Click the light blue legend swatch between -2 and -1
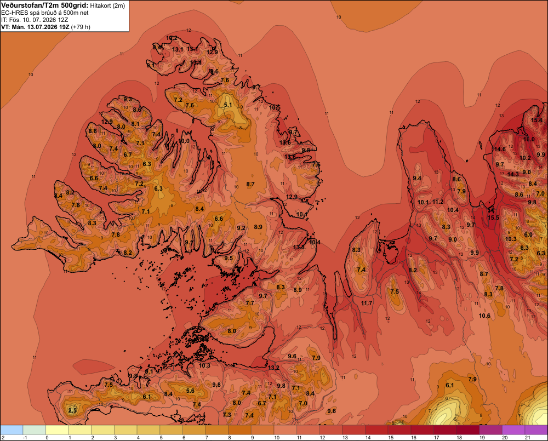The width and height of the screenshot is (548, 441). coord(12,429)
